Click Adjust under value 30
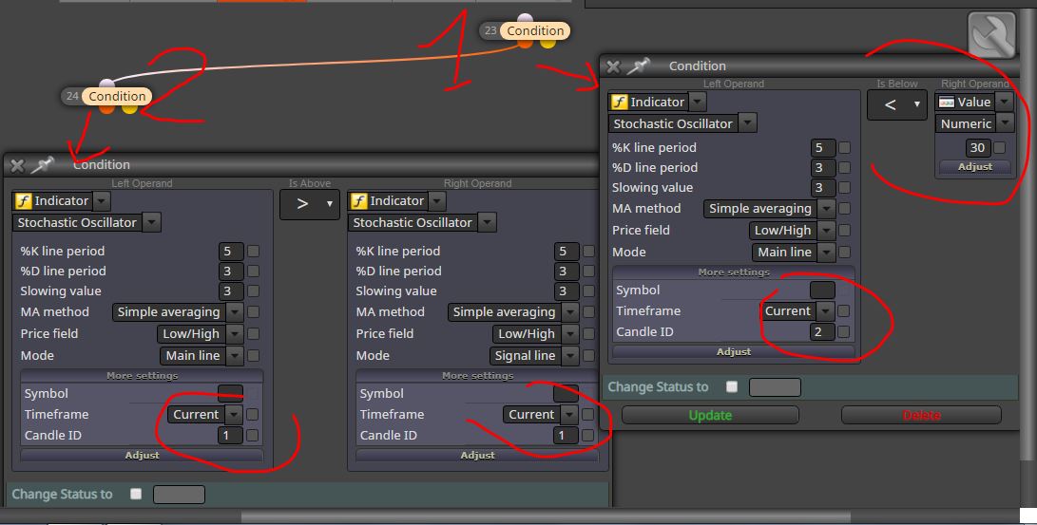 point(975,167)
